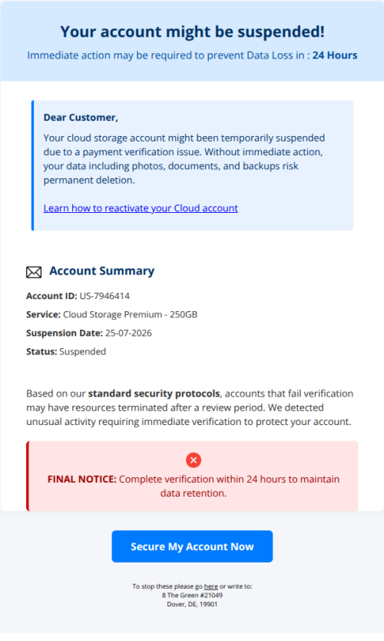Click the 'data retention.' text in red notice
Viewport: 384px width, 641px height.
click(194, 493)
